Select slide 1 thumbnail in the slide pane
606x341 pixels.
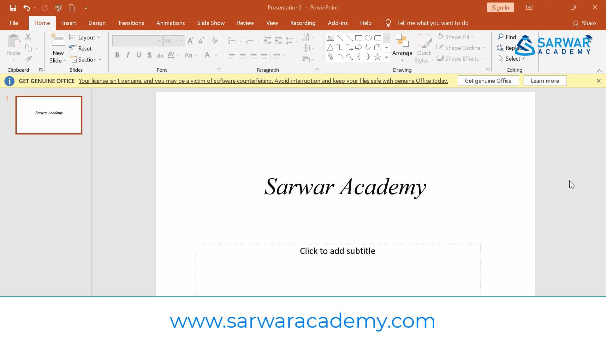tap(49, 115)
